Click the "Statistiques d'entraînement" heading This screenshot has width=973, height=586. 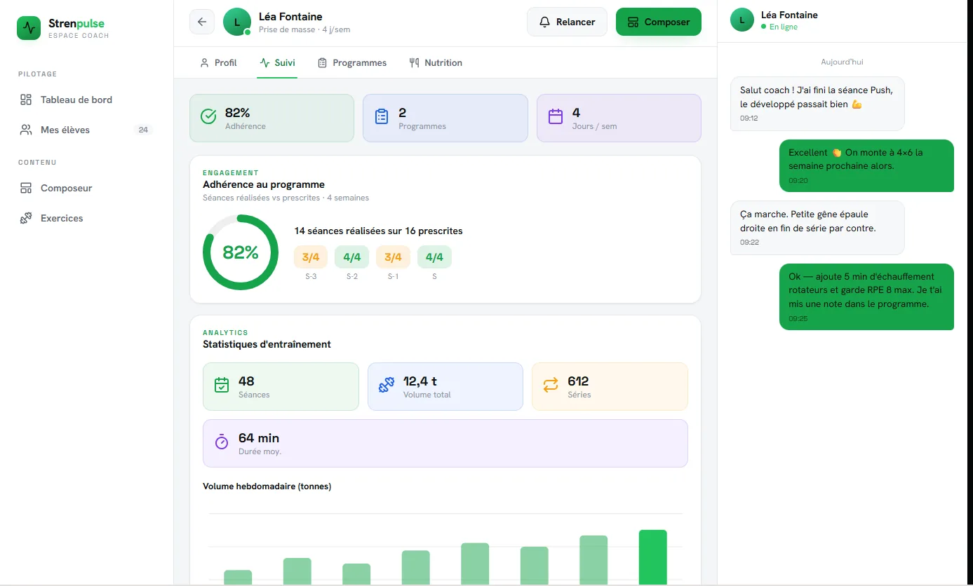pos(267,344)
